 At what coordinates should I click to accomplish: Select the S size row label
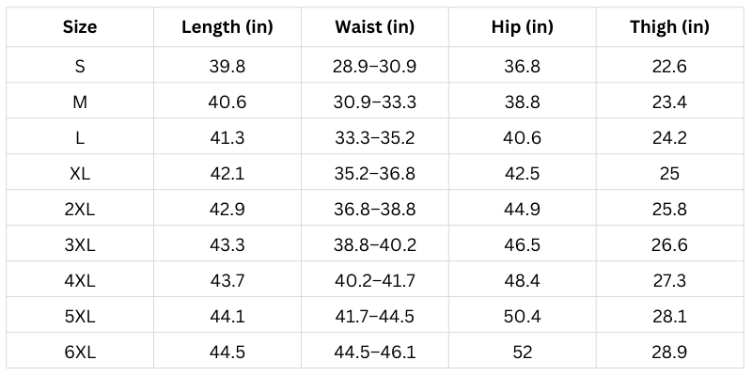click(80, 66)
